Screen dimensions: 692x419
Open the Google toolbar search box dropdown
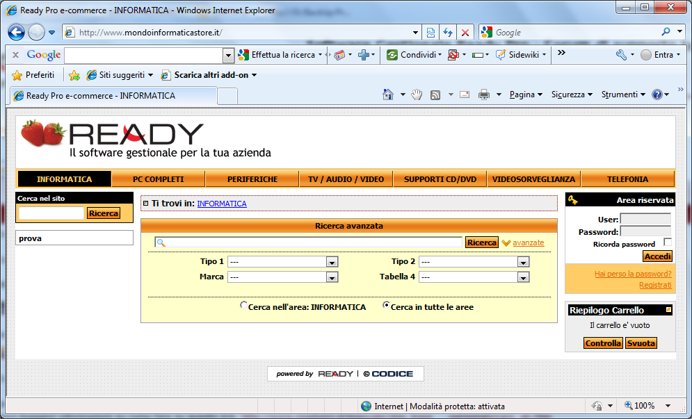[x=228, y=56]
